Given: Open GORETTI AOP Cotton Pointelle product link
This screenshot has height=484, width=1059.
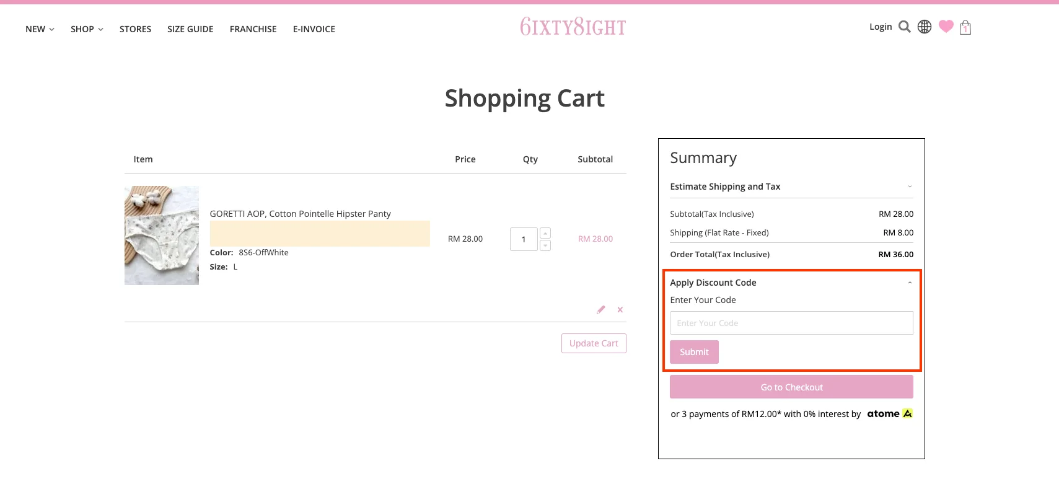Looking at the screenshot, I should click(x=301, y=214).
